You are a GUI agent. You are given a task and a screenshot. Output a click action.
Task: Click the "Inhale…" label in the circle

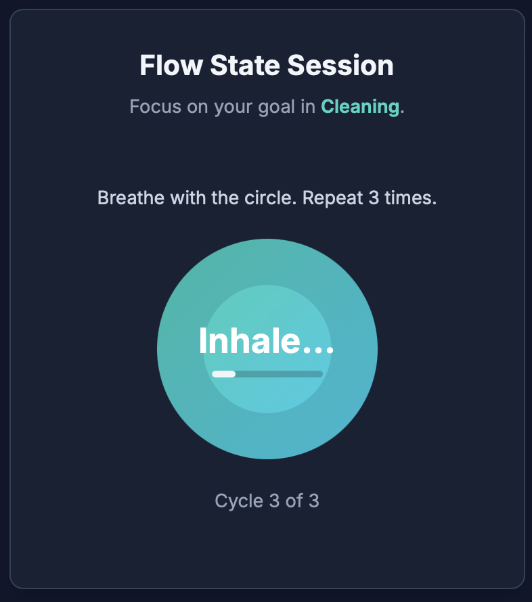click(x=267, y=342)
